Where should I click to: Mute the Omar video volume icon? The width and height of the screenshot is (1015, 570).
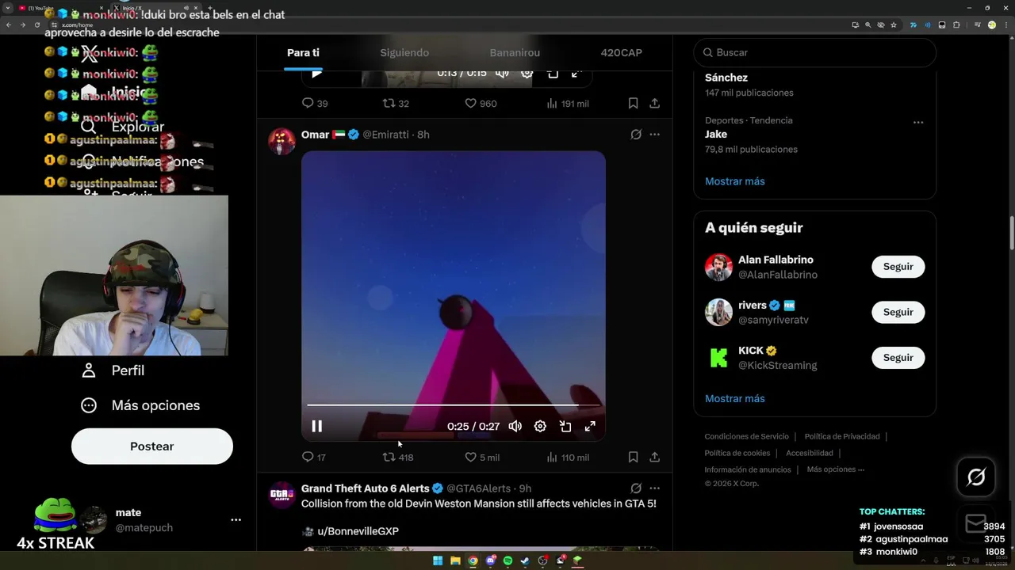(515, 427)
